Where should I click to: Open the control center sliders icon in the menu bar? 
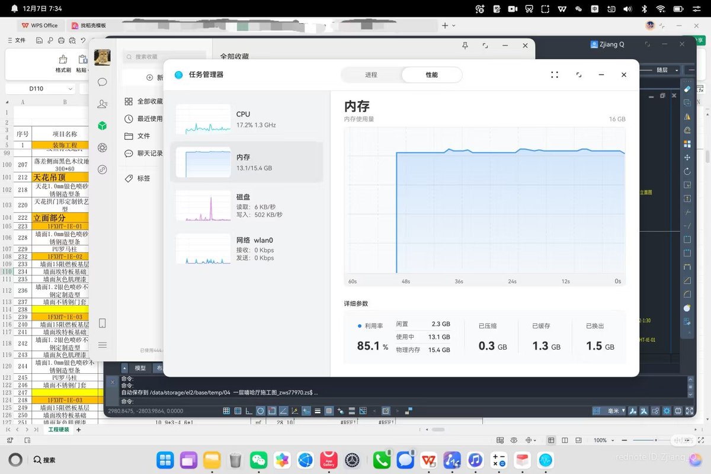697,9
